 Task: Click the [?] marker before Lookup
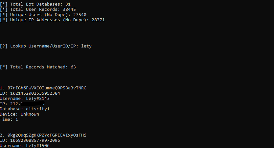pyautogui.click(x=4, y=46)
